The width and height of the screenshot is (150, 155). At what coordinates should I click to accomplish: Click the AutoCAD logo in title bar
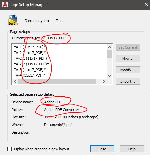[x=5, y=5]
